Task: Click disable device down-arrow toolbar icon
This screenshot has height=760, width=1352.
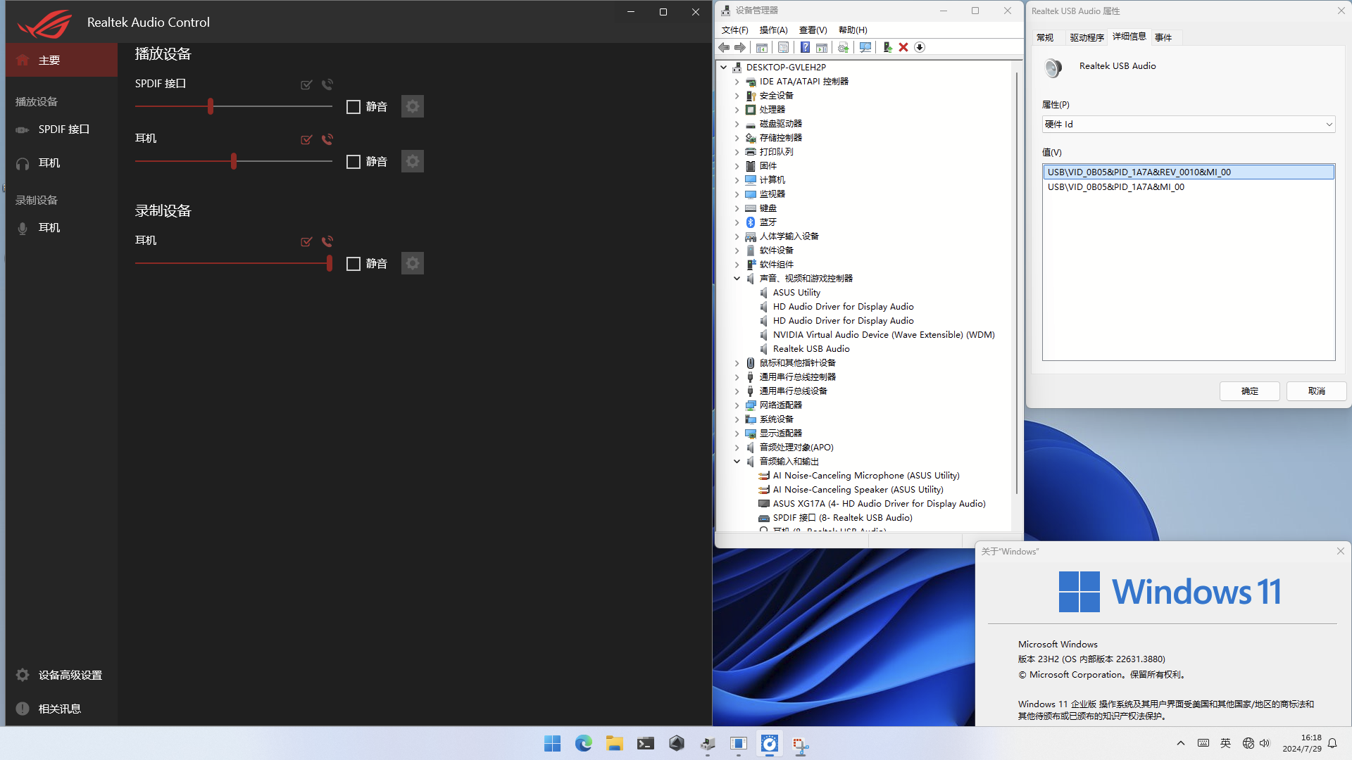Action: (x=920, y=47)
